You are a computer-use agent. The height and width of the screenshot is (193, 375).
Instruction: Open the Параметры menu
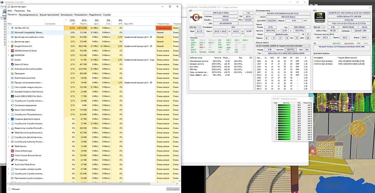click(19, 11)
